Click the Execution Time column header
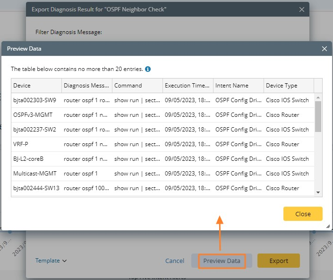 [188, 86]
